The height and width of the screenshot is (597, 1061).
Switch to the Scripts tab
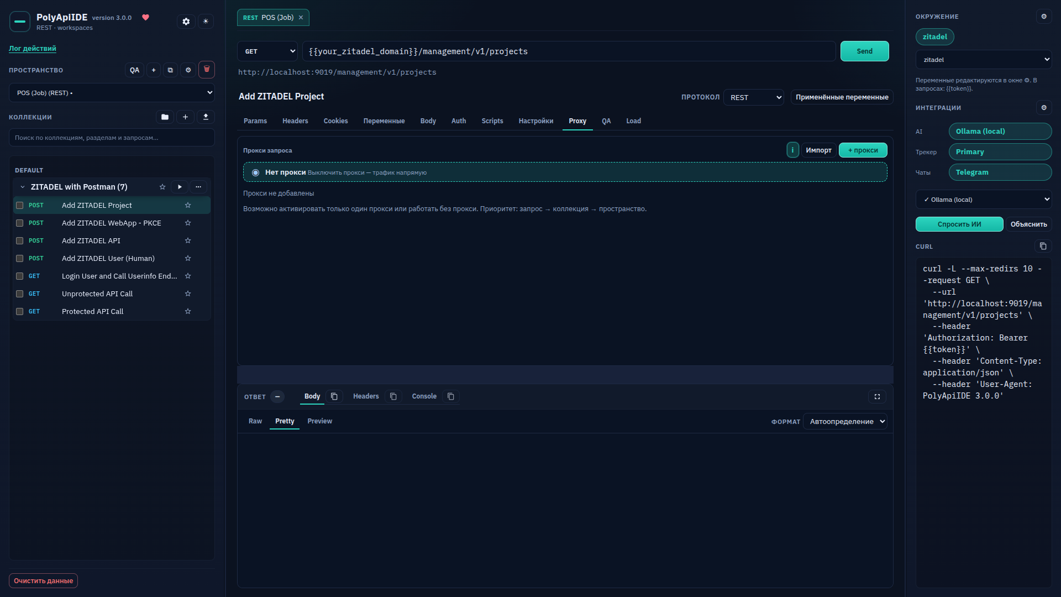[492, 121]
